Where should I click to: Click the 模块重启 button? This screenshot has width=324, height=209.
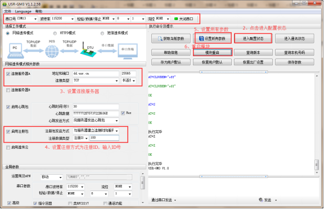point(212,52)
